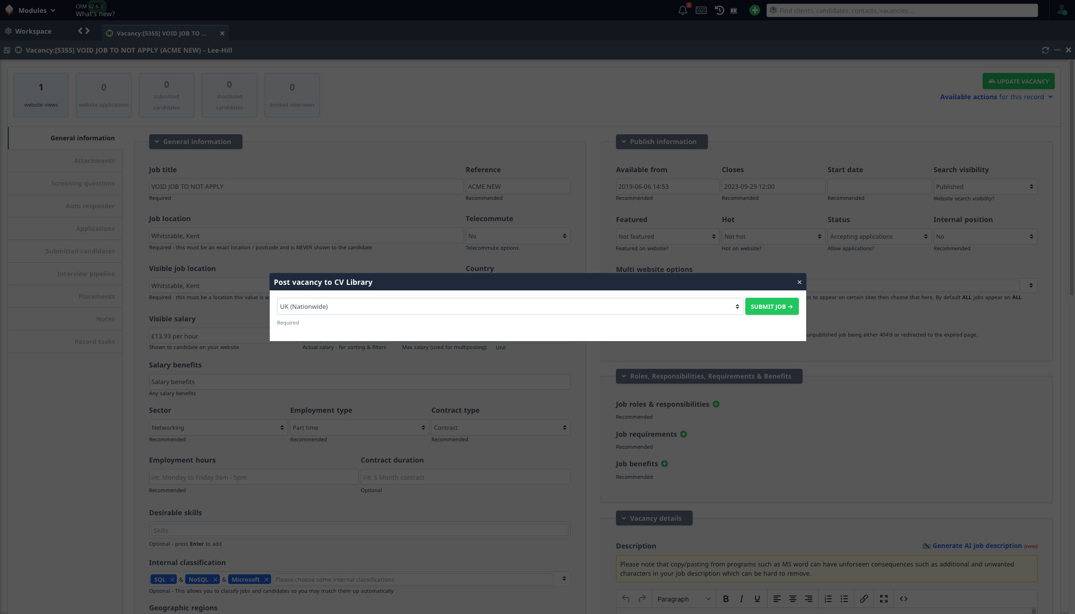Open the recent history icon

tap(719, 10)
